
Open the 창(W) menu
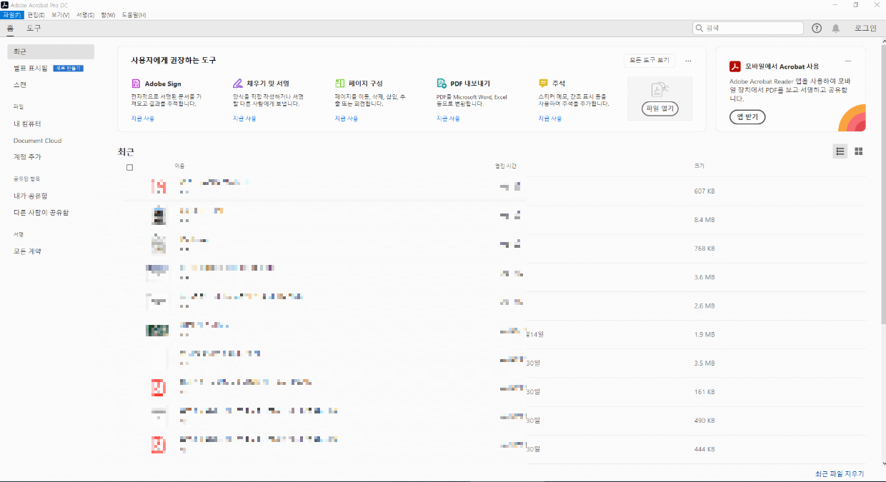108,14
